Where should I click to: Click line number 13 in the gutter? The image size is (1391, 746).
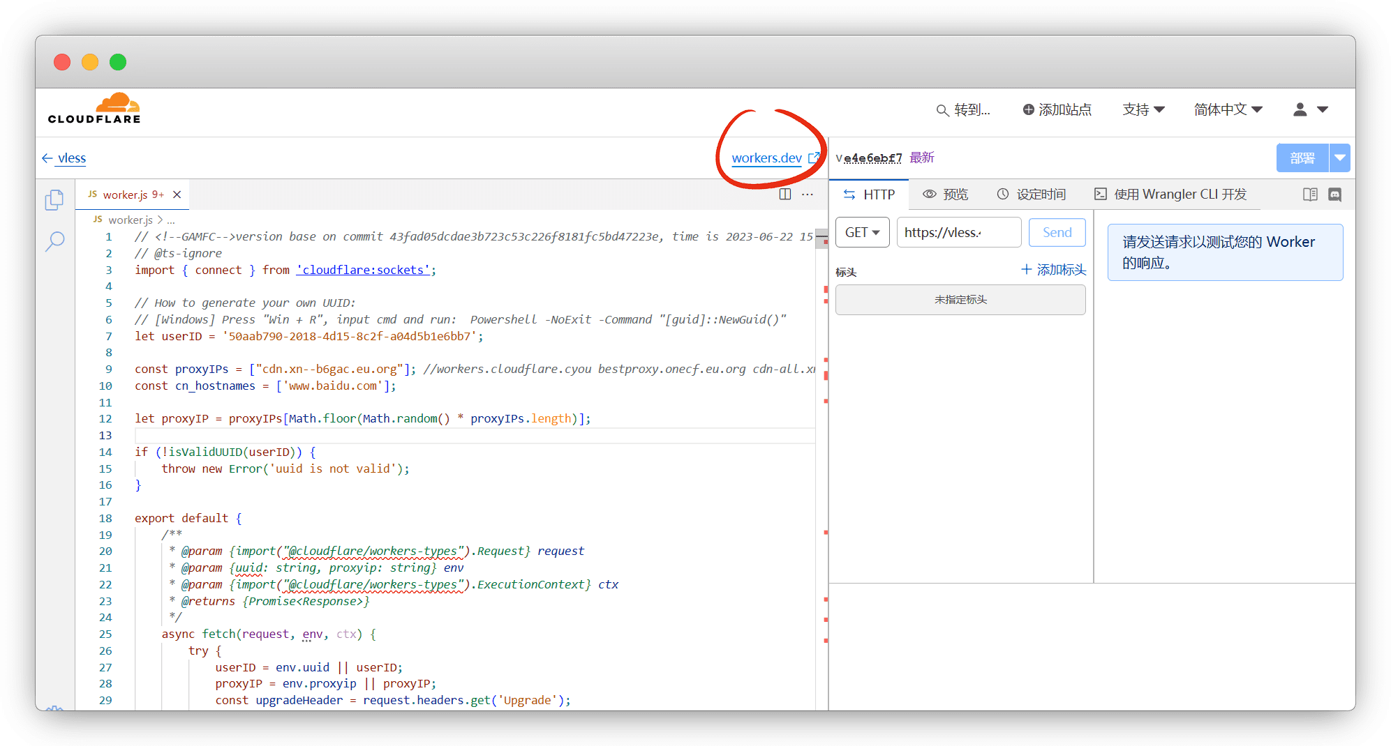105,435
